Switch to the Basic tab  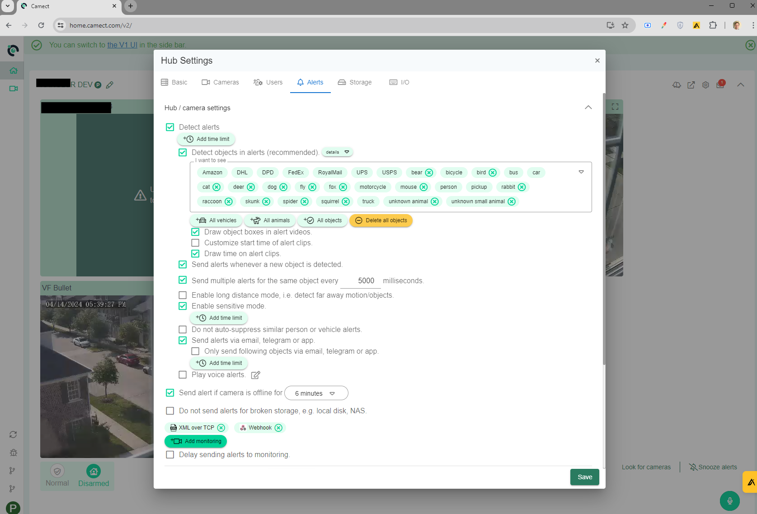[174, 82]
